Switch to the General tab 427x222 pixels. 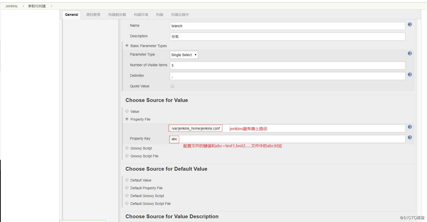[x=72, y=15]
